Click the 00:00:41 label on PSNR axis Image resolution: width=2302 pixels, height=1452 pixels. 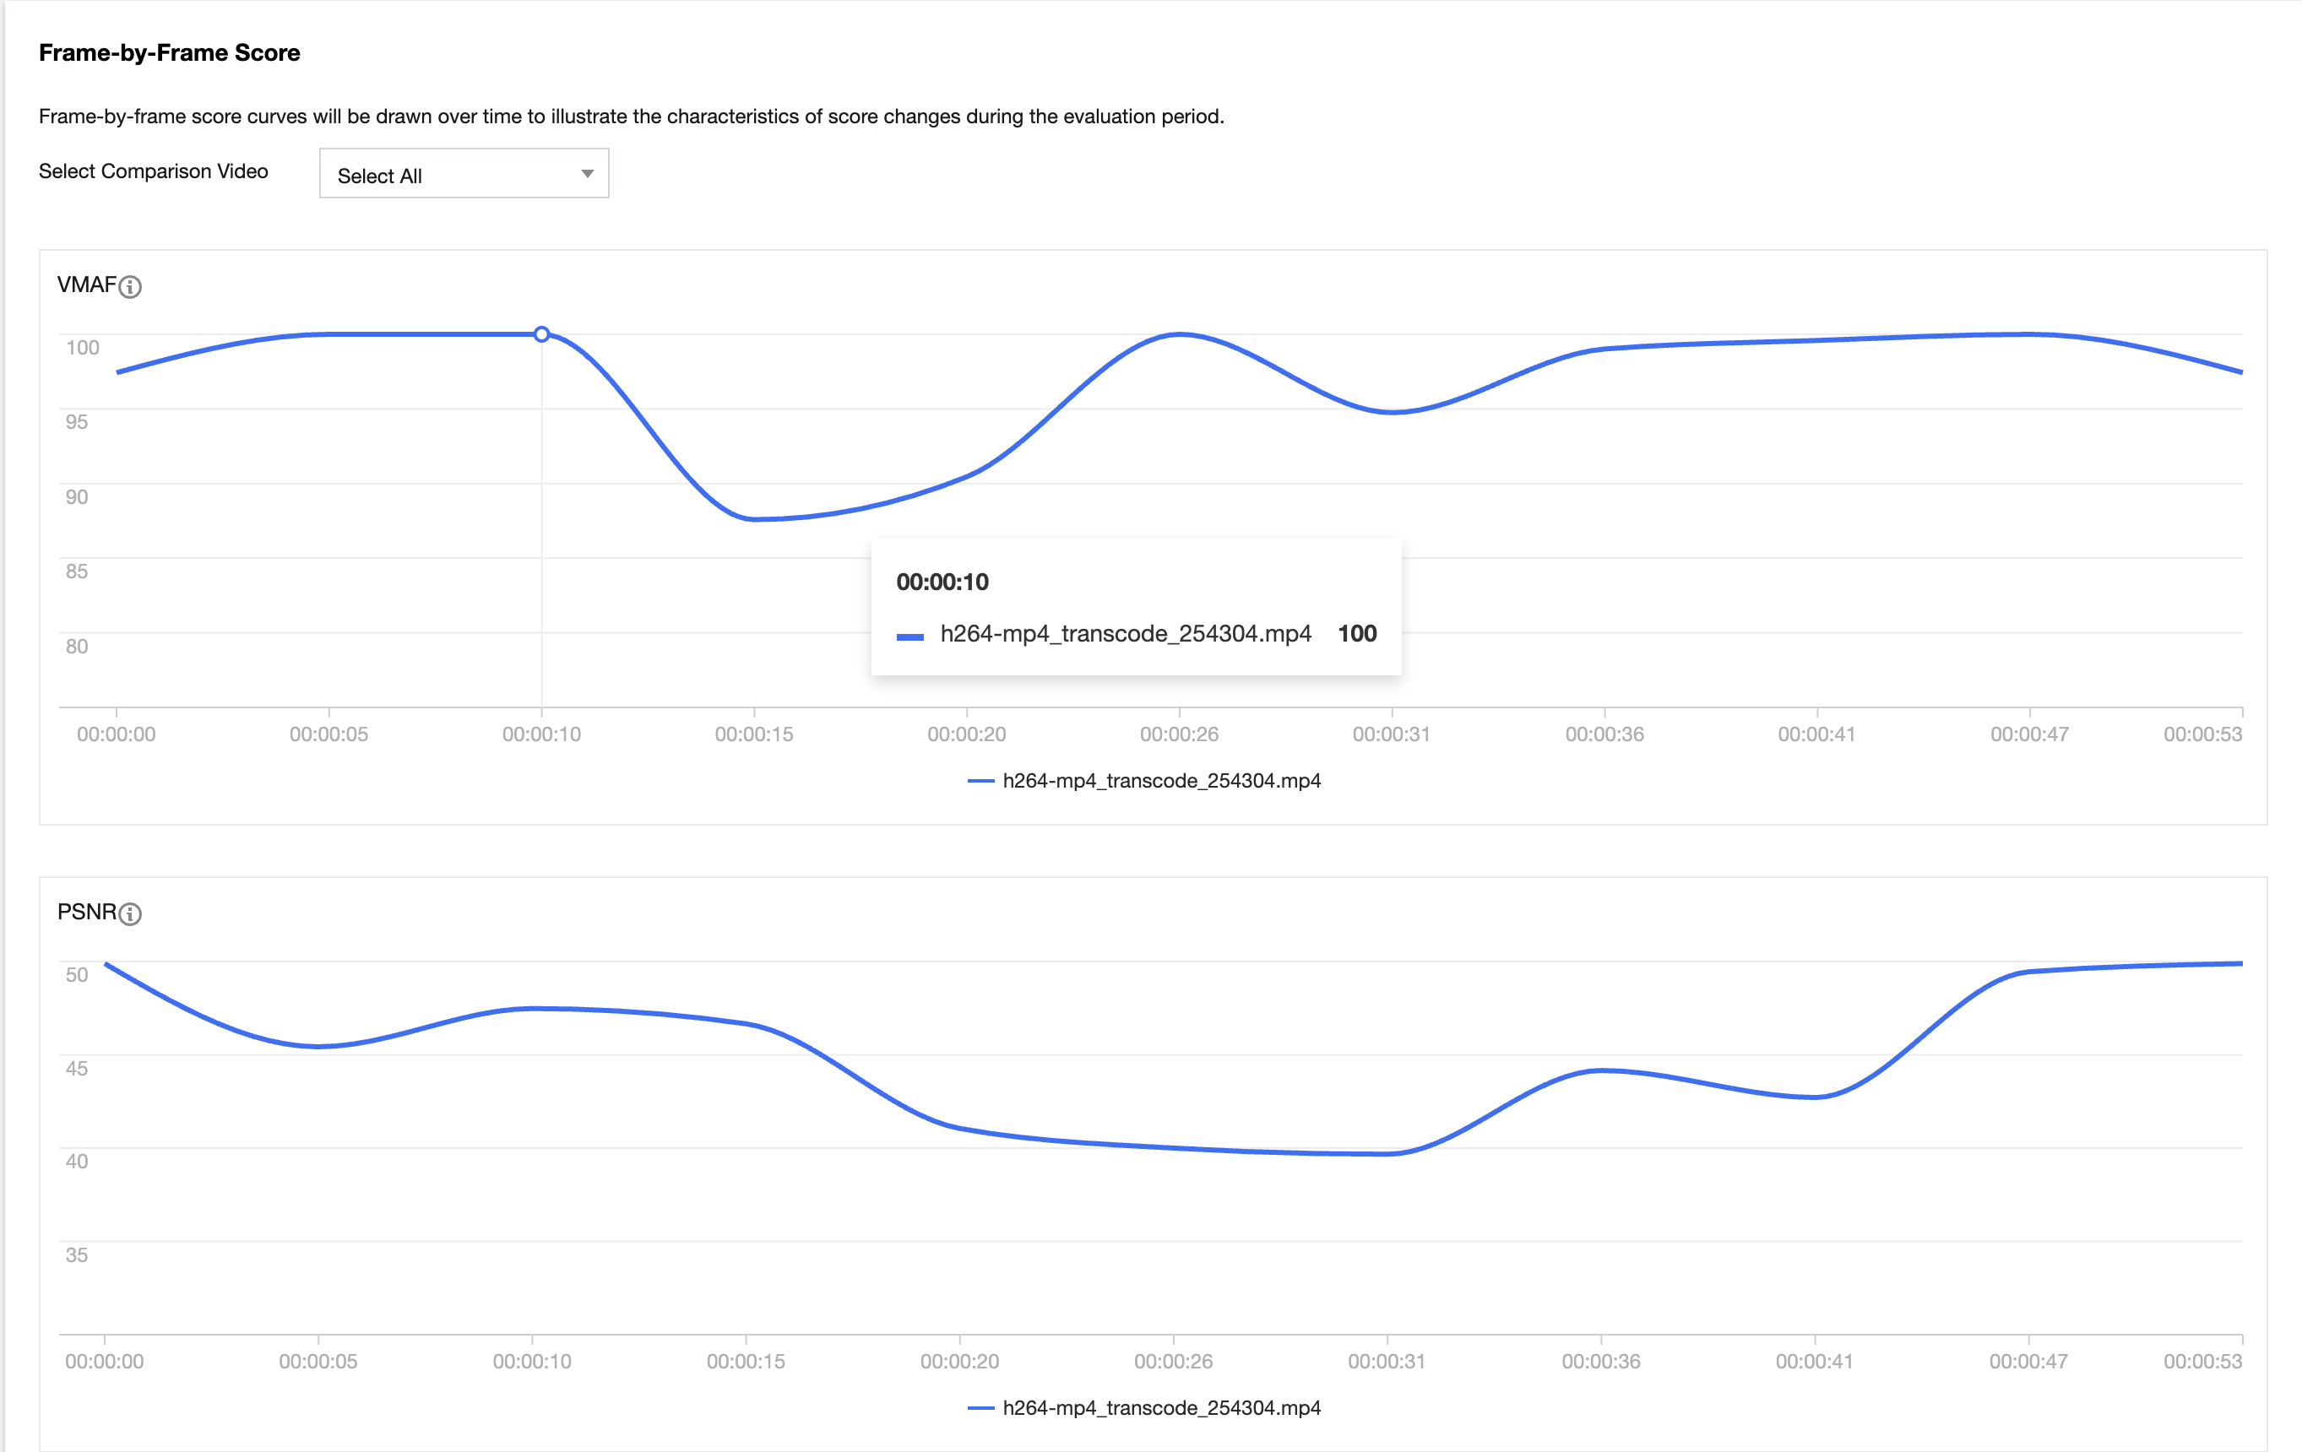click(x=1814, y=1361)
